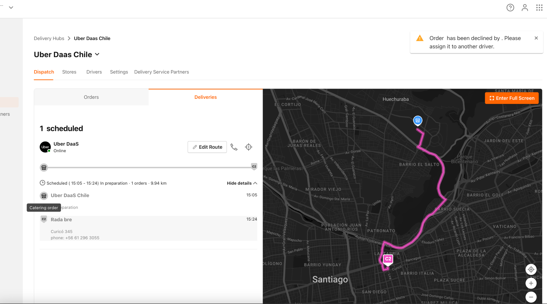The image size is (547, 304).
Task: Click the clock icon beside Scheduled time
Action: click(42, 183)
